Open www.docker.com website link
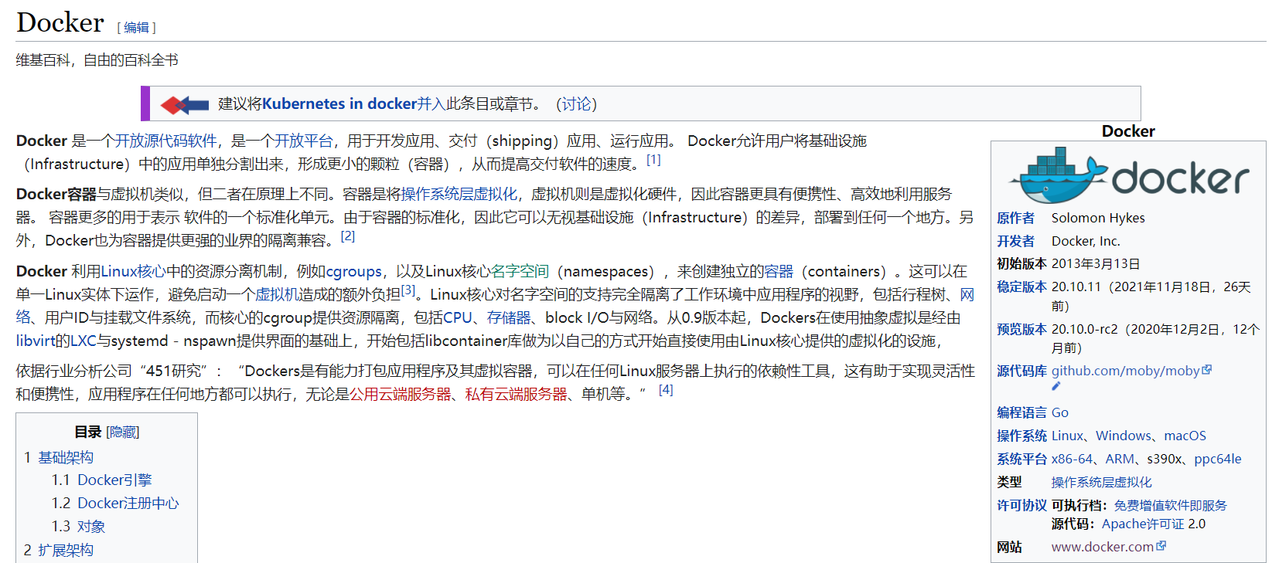 click(x=1103, y=548)
